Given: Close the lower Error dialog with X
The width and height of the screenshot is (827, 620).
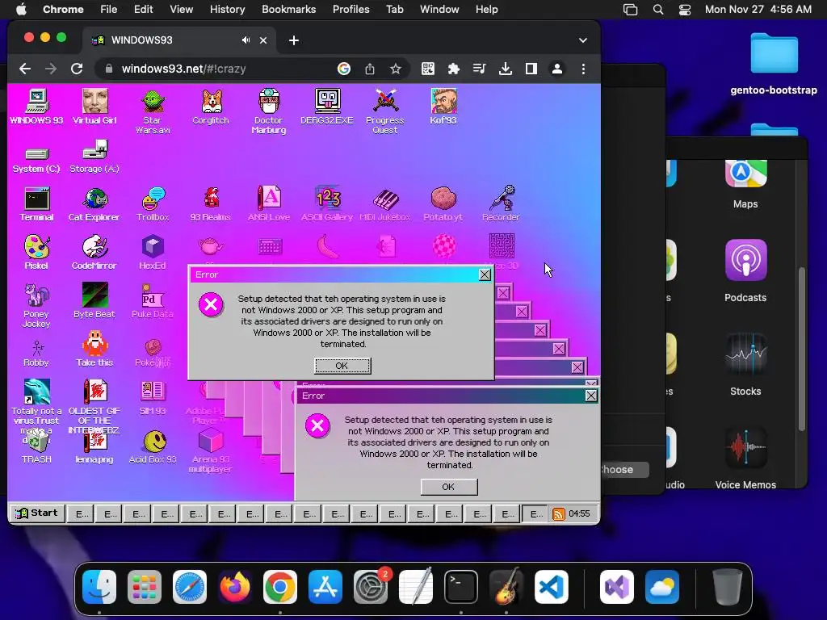Looking at the screenshot, I should click(591, 396).
